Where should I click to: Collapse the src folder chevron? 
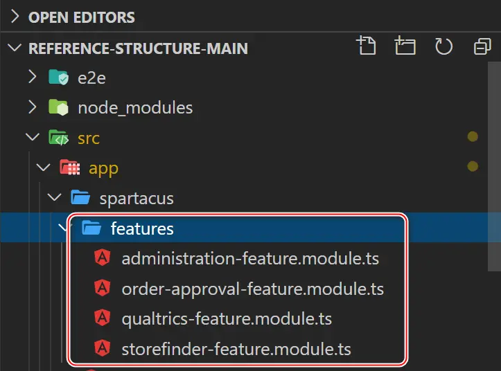click(x=32, y=138)
